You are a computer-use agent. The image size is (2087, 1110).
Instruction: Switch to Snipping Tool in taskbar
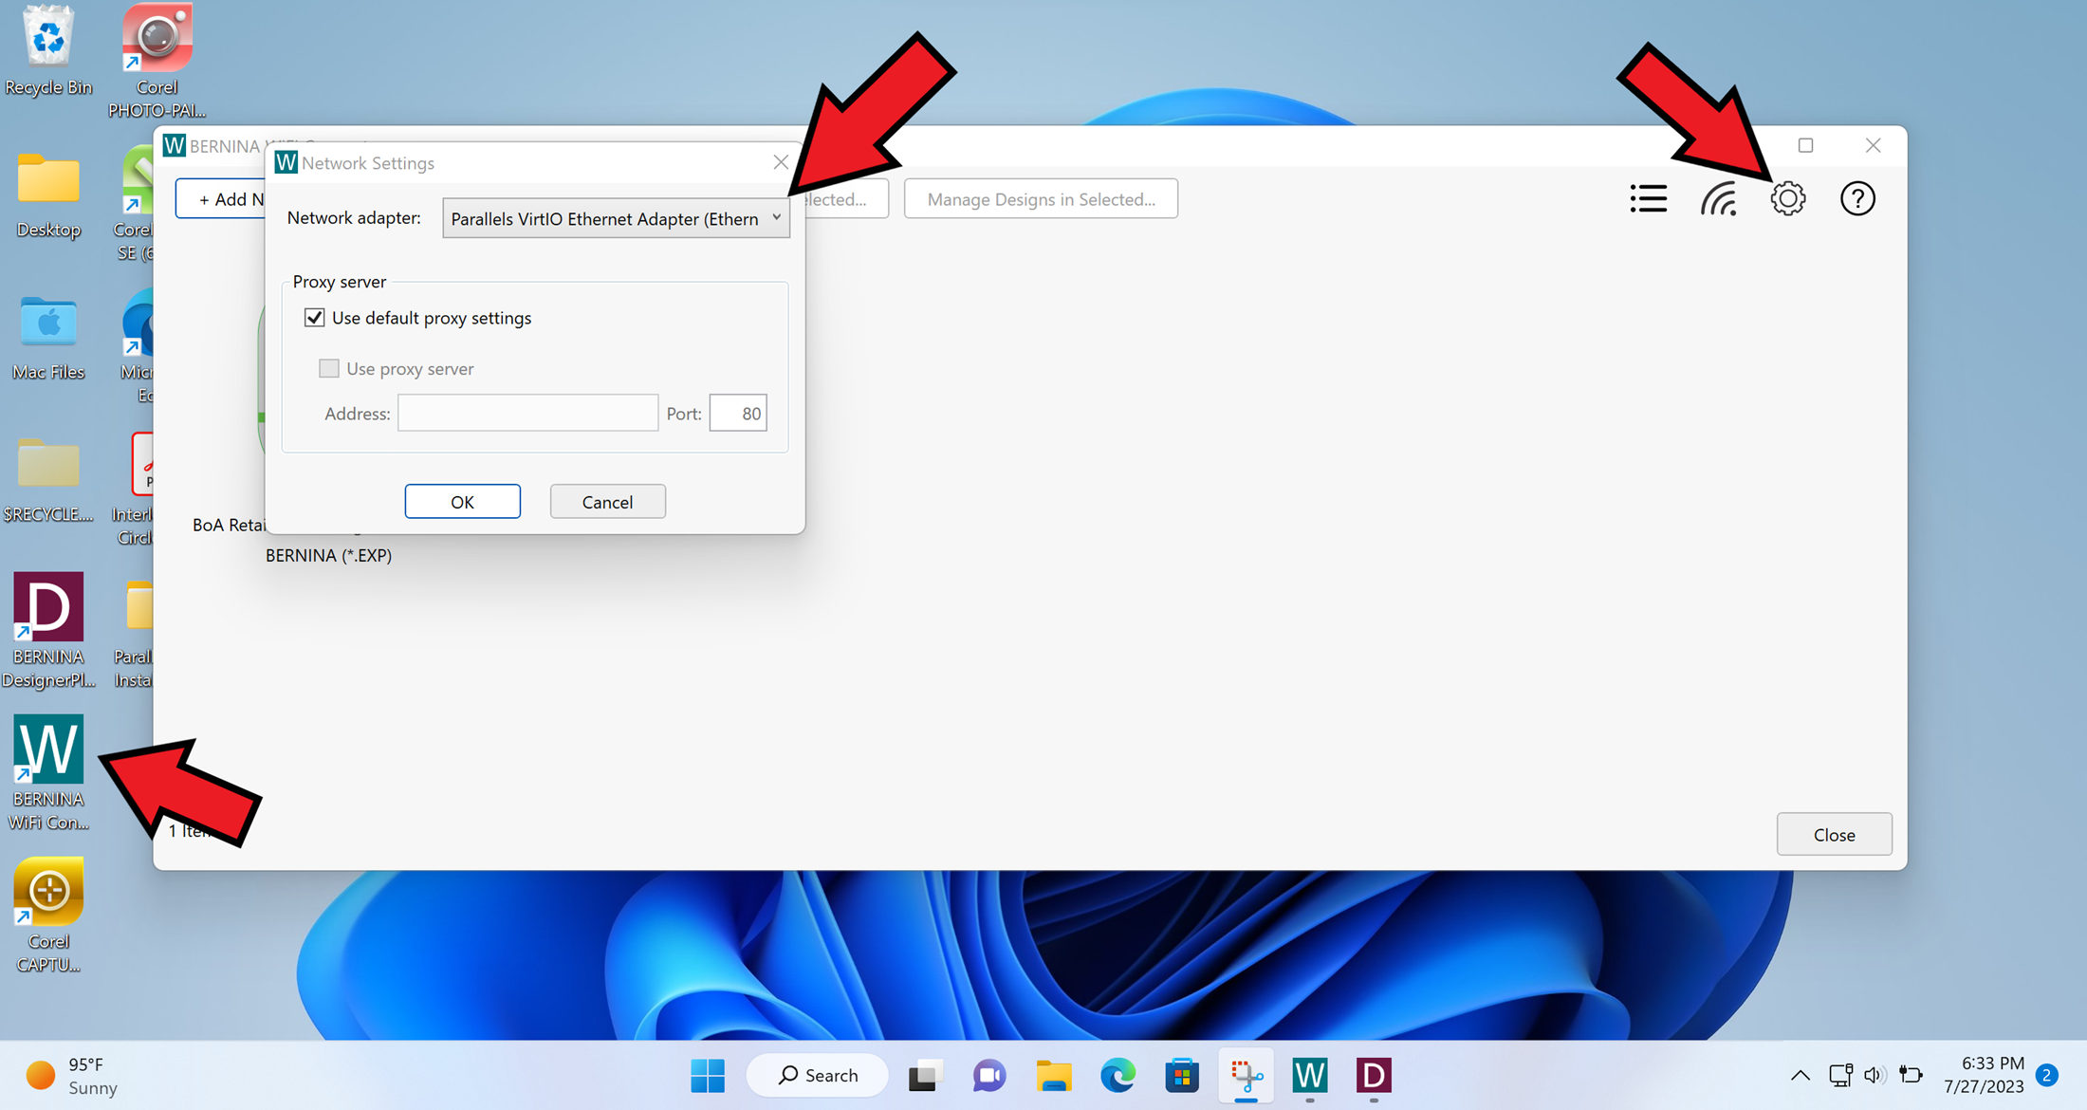click(1247, 1075)
